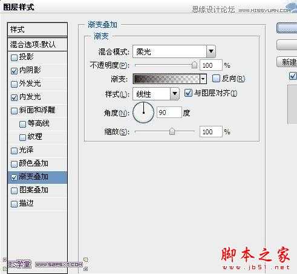The width and height of the screenshot is (297, 274).
Task: Click the angle dial control
Action: point(143,113)
